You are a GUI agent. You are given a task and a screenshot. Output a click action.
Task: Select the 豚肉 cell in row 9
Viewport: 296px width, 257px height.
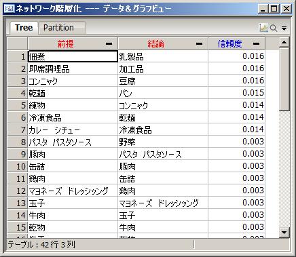[73, 154]
